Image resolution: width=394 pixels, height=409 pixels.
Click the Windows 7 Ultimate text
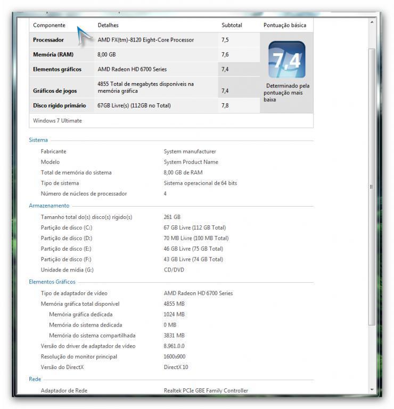click(x=58, y=120)
